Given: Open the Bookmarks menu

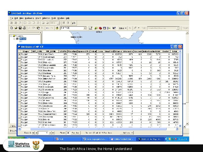Looking at the screenshot, I should [x=29, y=18].
